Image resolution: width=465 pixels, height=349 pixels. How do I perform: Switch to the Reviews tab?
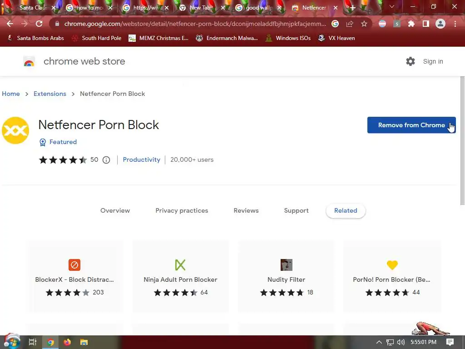(246, 211)
